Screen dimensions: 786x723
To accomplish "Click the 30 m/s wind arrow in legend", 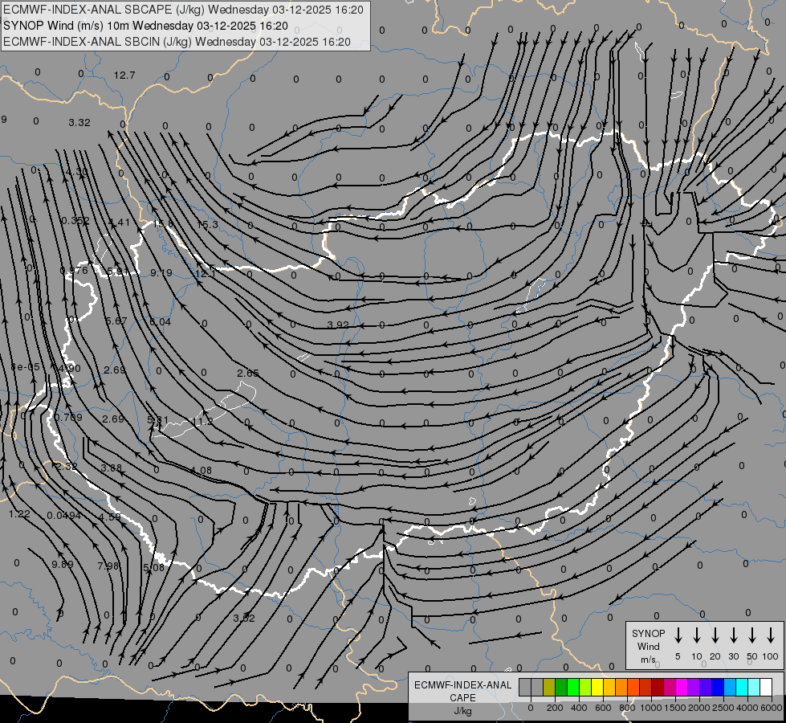I will (733, 635).
